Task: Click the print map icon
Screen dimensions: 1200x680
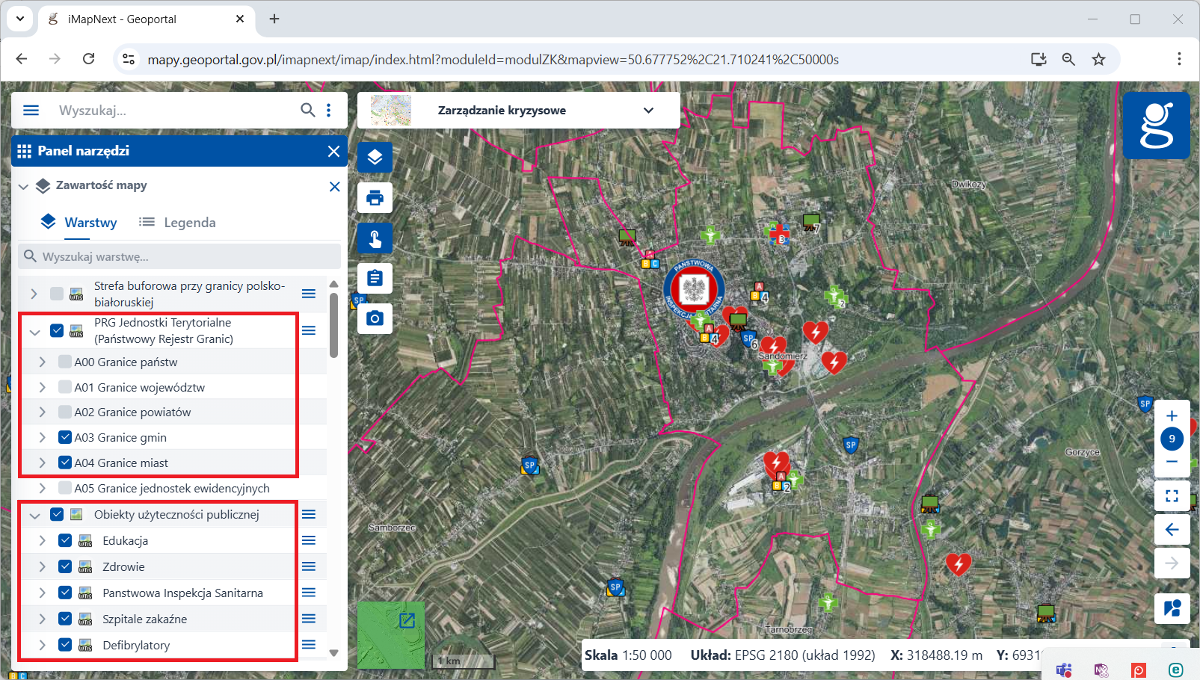Action: click(375, 198)
